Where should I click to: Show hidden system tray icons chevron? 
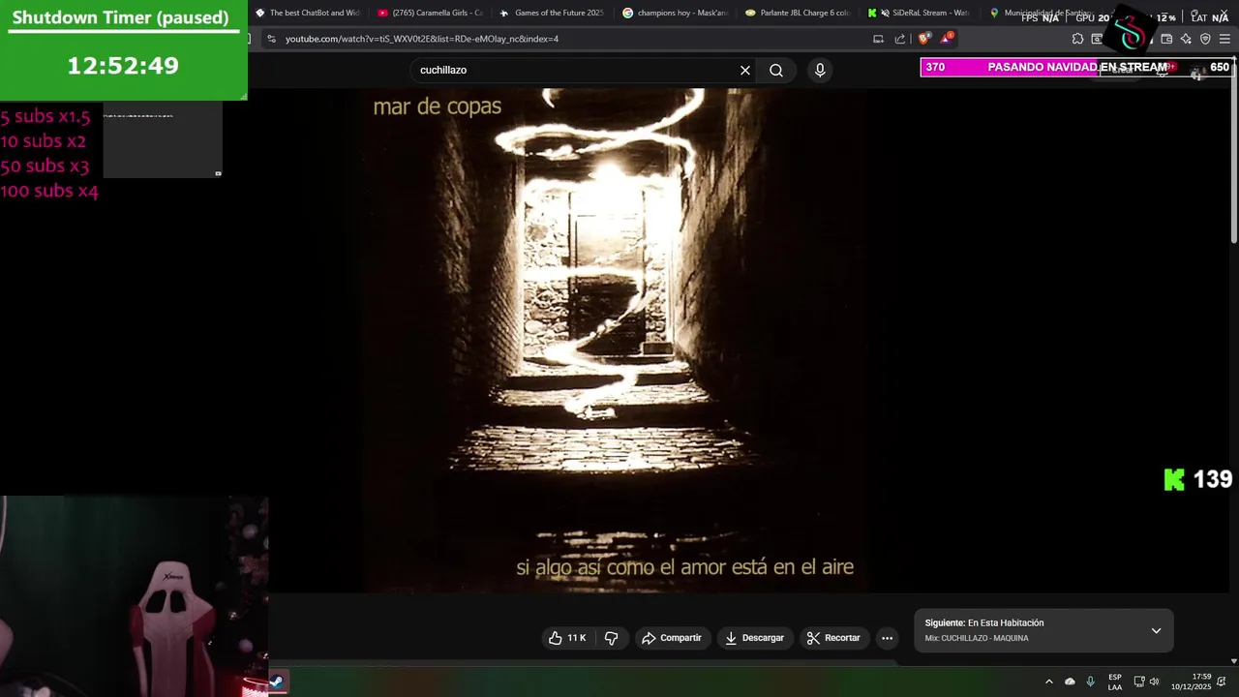point(1048,682)
